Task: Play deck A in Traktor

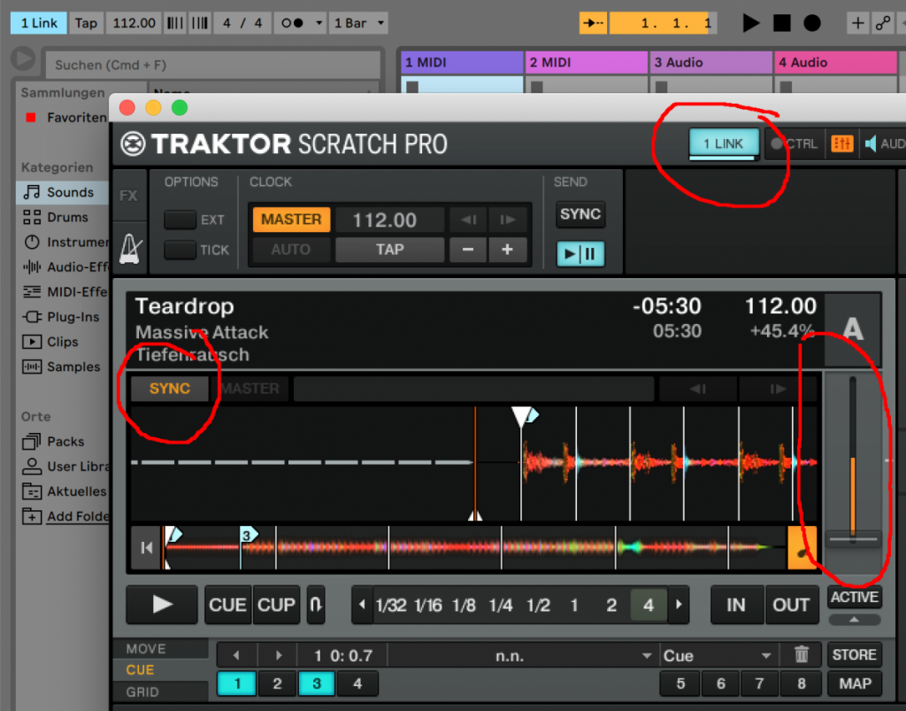Action: click(162, 605)
